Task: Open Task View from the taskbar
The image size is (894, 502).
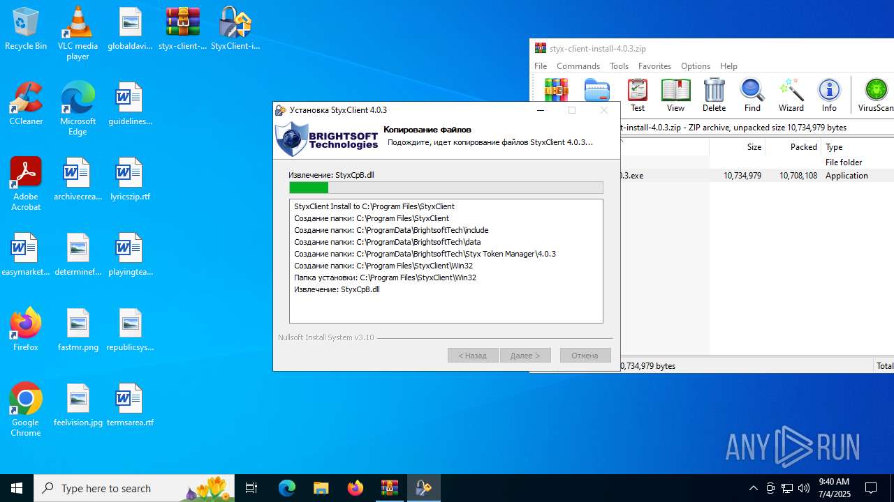Action: [251, 488]
